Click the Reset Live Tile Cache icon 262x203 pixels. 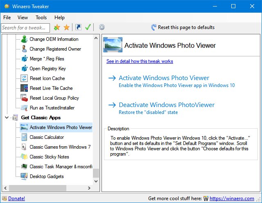[x=24, y=88]
